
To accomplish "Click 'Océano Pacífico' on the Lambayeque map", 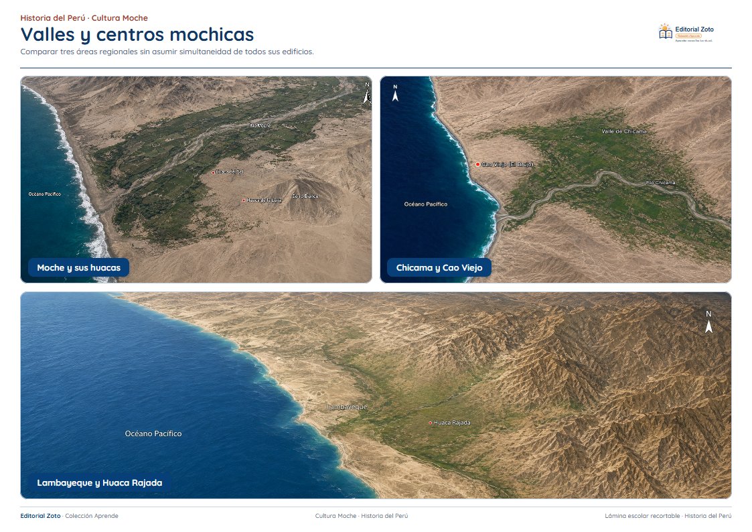I will click(153, 434).
